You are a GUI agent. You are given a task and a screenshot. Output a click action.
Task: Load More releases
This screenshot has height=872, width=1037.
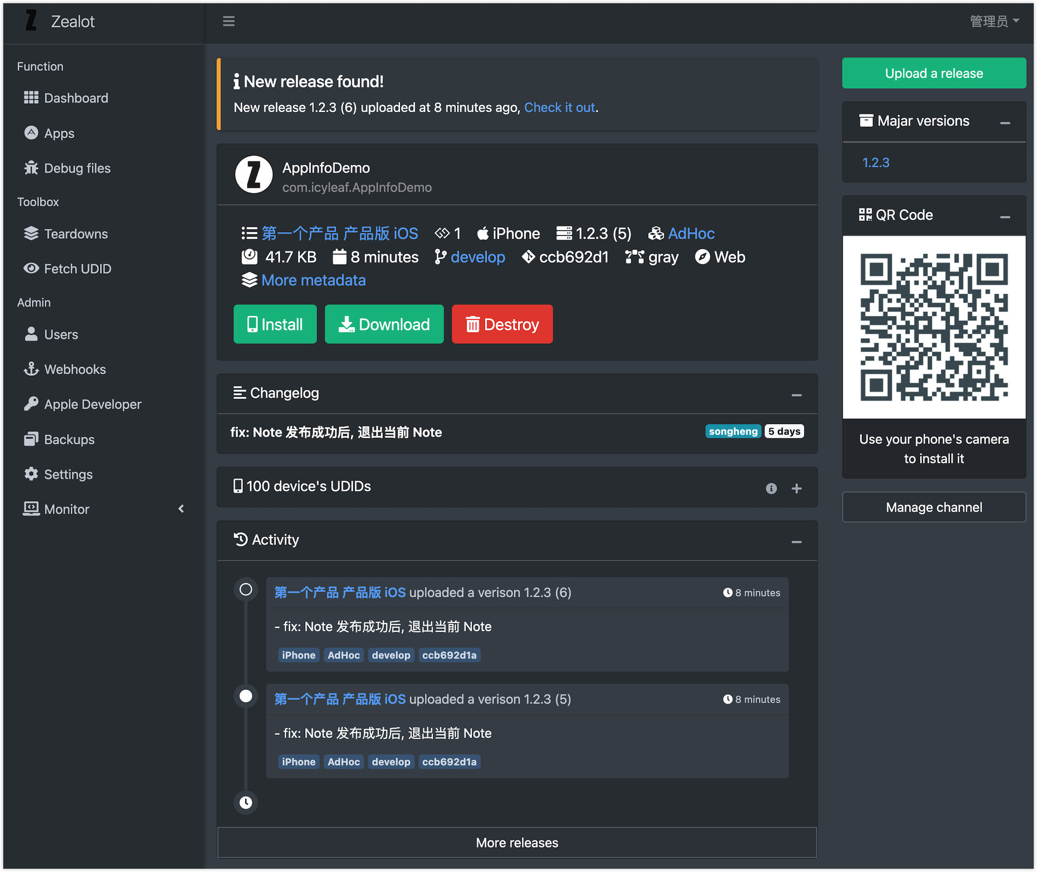517,842
